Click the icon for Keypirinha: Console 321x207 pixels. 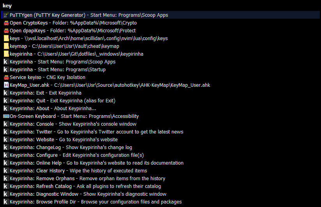pos(6,124)
